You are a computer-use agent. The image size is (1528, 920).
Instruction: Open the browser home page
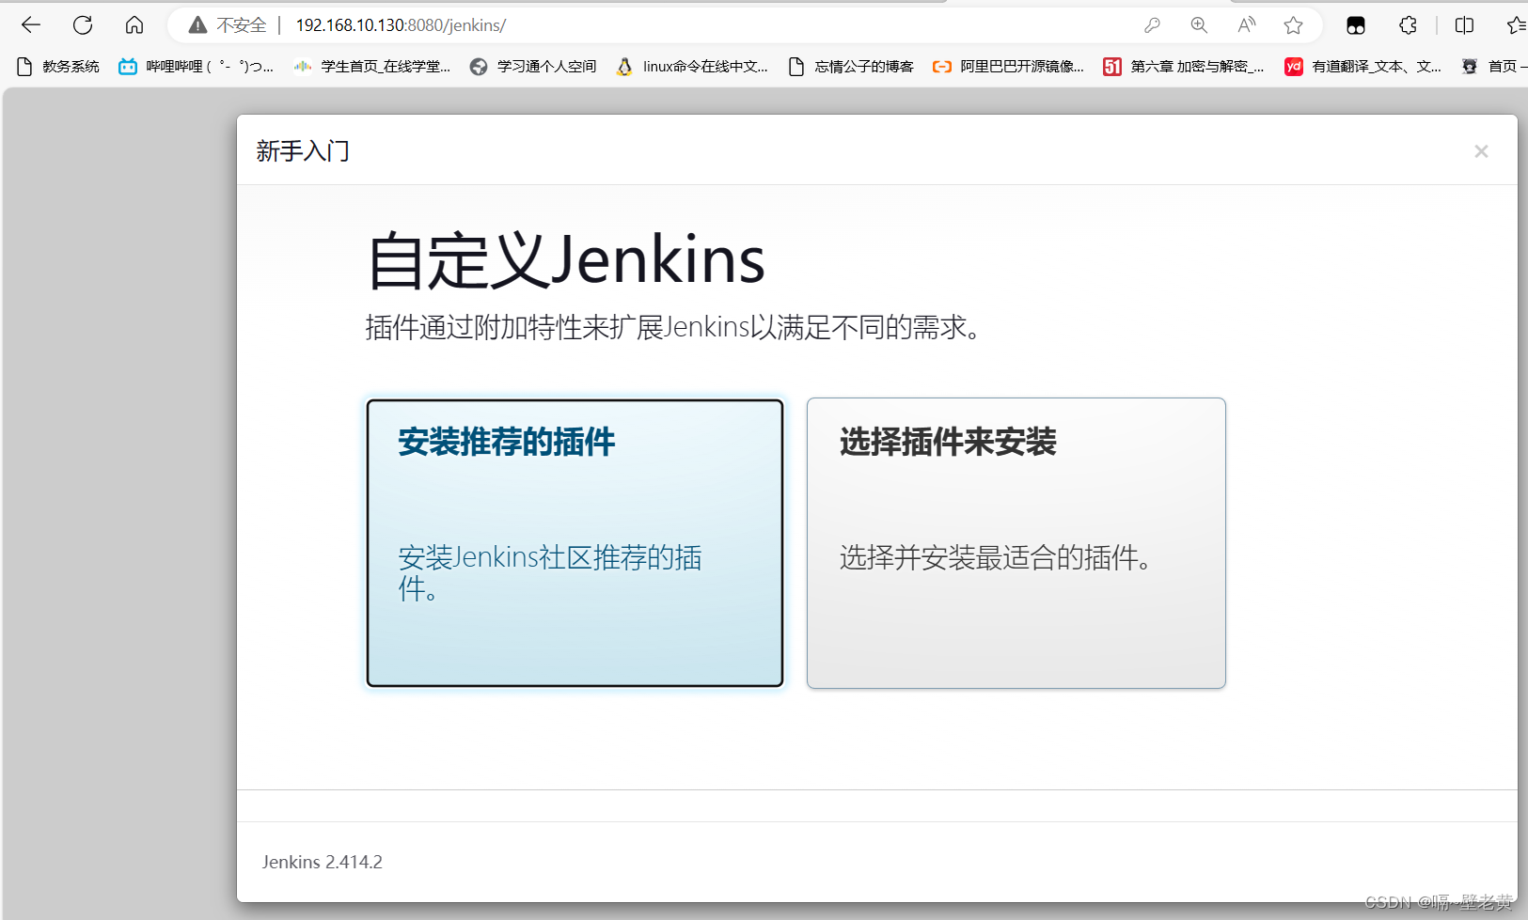point(134,25)
